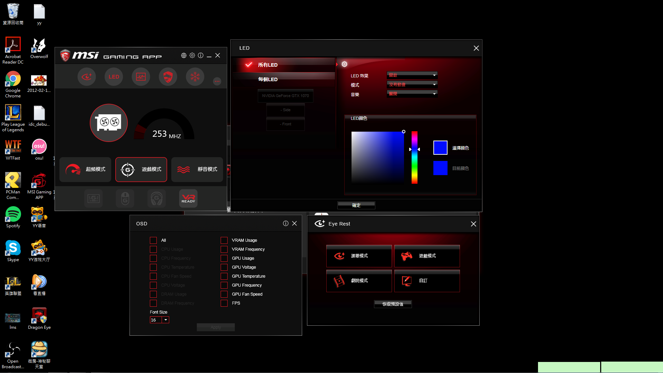Expand the Font Size dropdown arrow

click(166, 320)
